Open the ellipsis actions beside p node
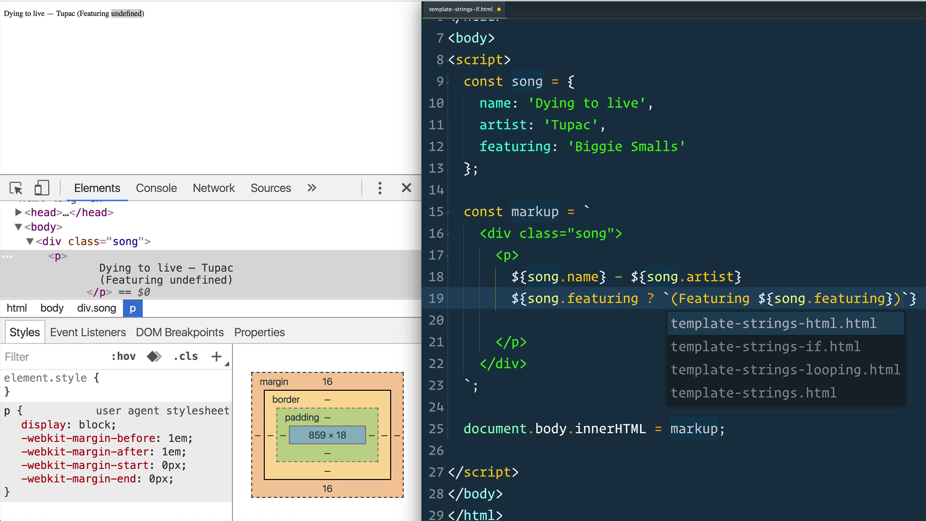 (7, 257)
